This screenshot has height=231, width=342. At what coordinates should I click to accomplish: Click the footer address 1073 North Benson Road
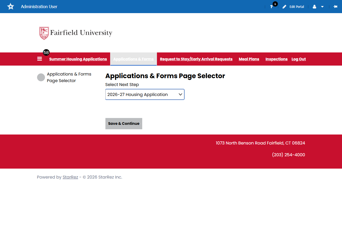tap(261, 143)
